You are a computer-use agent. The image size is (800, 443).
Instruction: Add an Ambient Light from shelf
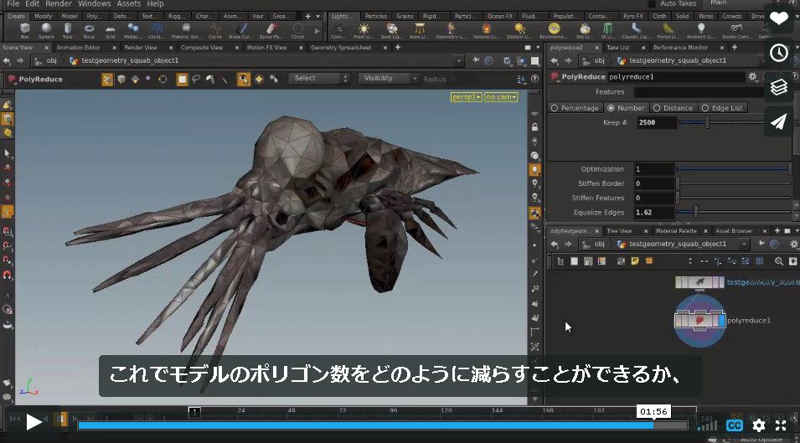[700, 30]
